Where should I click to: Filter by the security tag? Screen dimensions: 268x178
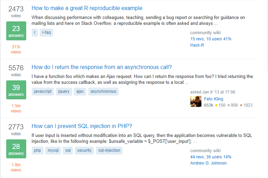tap(84, 150)
